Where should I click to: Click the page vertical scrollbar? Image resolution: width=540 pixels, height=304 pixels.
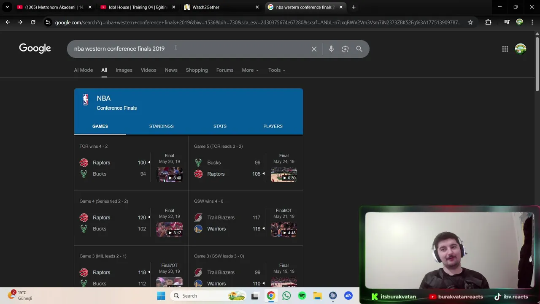tap(537, 63)
